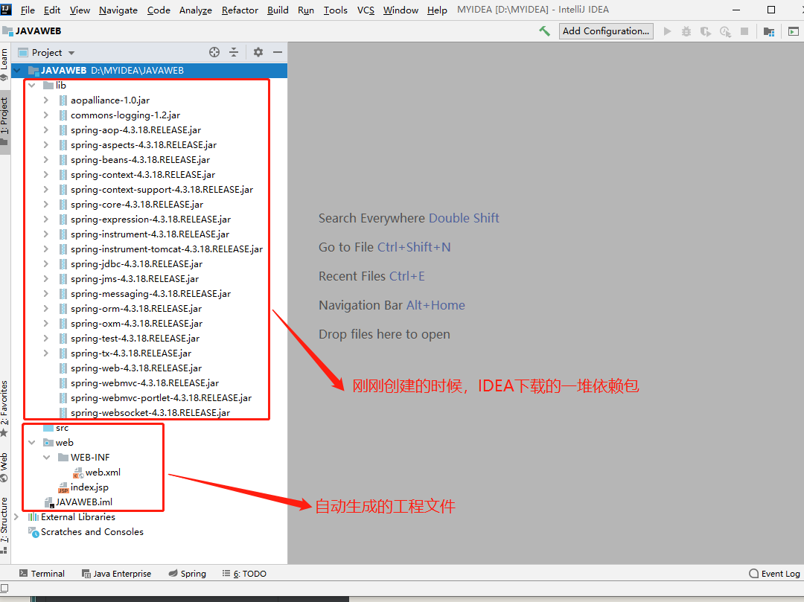Open the Web side tab
804x602 pixels.
(4, 467)
